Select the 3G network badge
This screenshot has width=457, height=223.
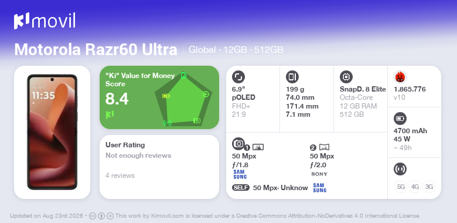tap(429, 187)
